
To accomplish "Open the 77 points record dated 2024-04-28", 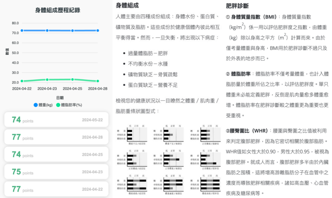I will coord(56,137).
